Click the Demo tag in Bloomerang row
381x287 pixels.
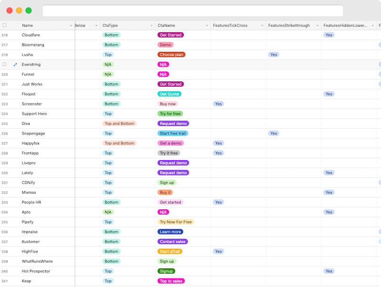coord(165,45)
